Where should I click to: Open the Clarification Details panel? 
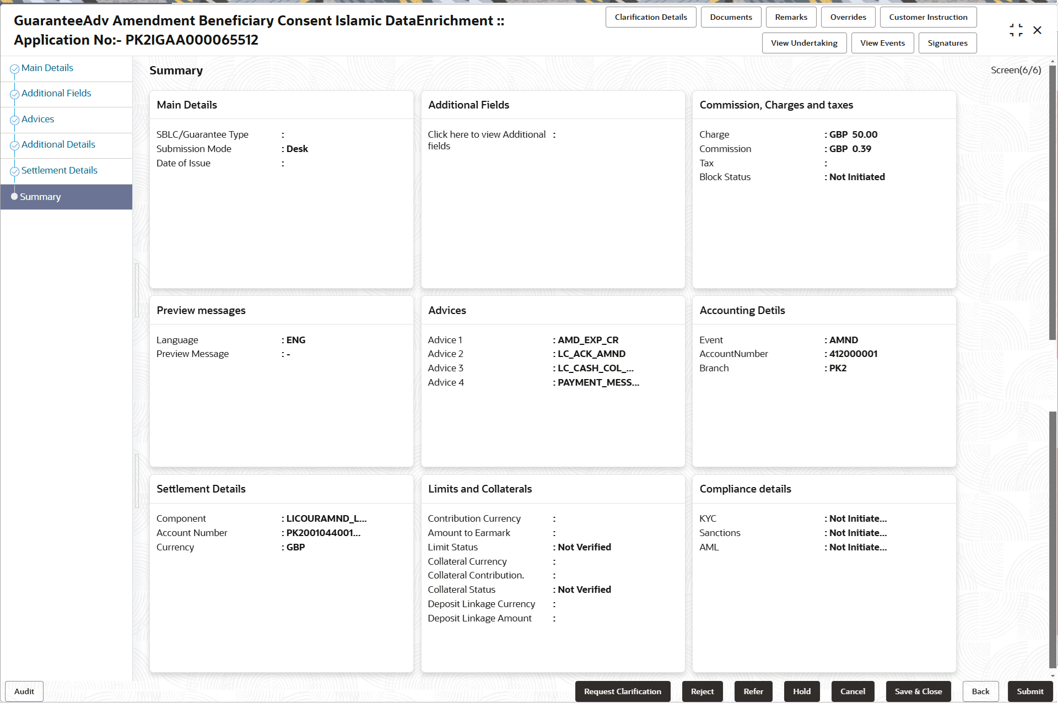tap(650, 17)
